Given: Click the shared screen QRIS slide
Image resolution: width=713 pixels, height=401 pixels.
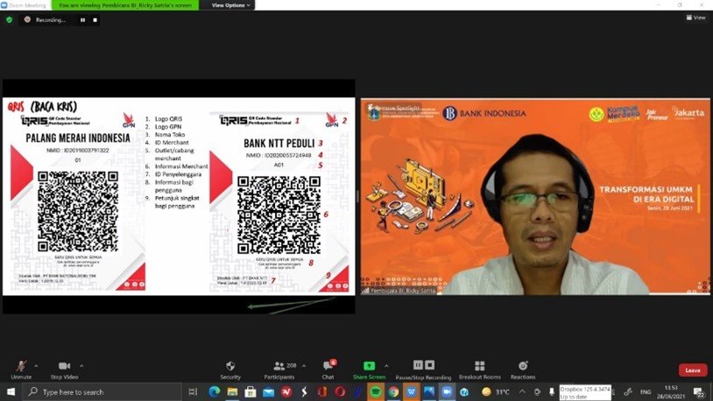Looking at the screenshot, I should 179,196.
